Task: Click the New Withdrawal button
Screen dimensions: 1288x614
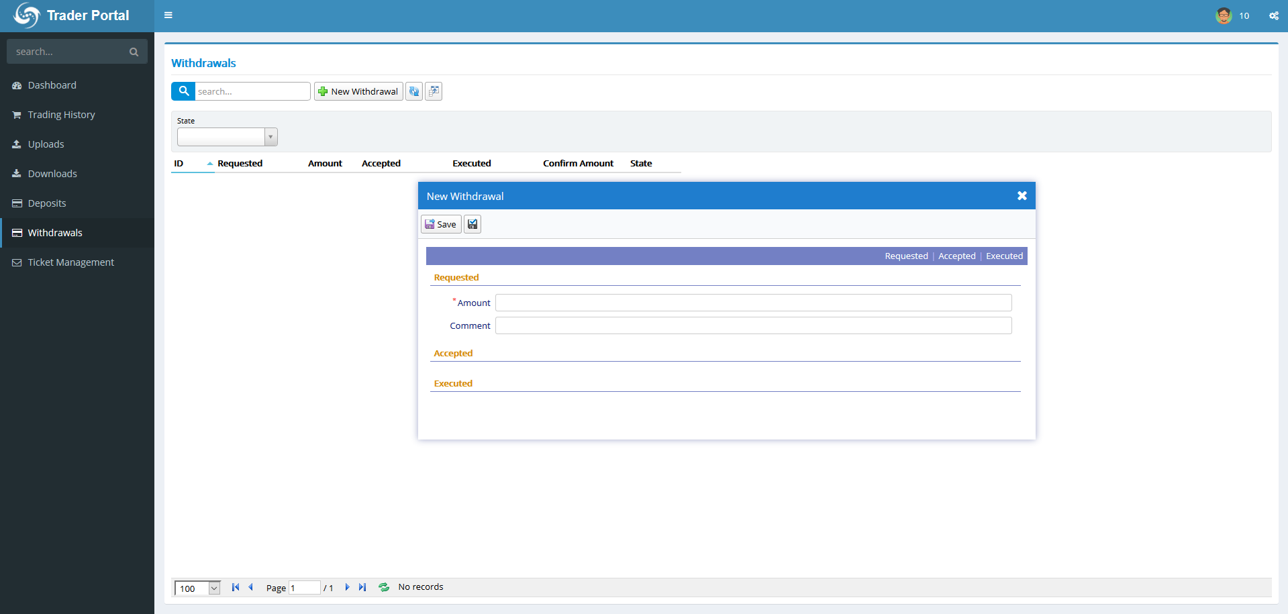Action: [x=358, y=91]
